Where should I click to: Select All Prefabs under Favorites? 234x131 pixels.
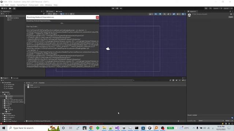click(10, 88)
